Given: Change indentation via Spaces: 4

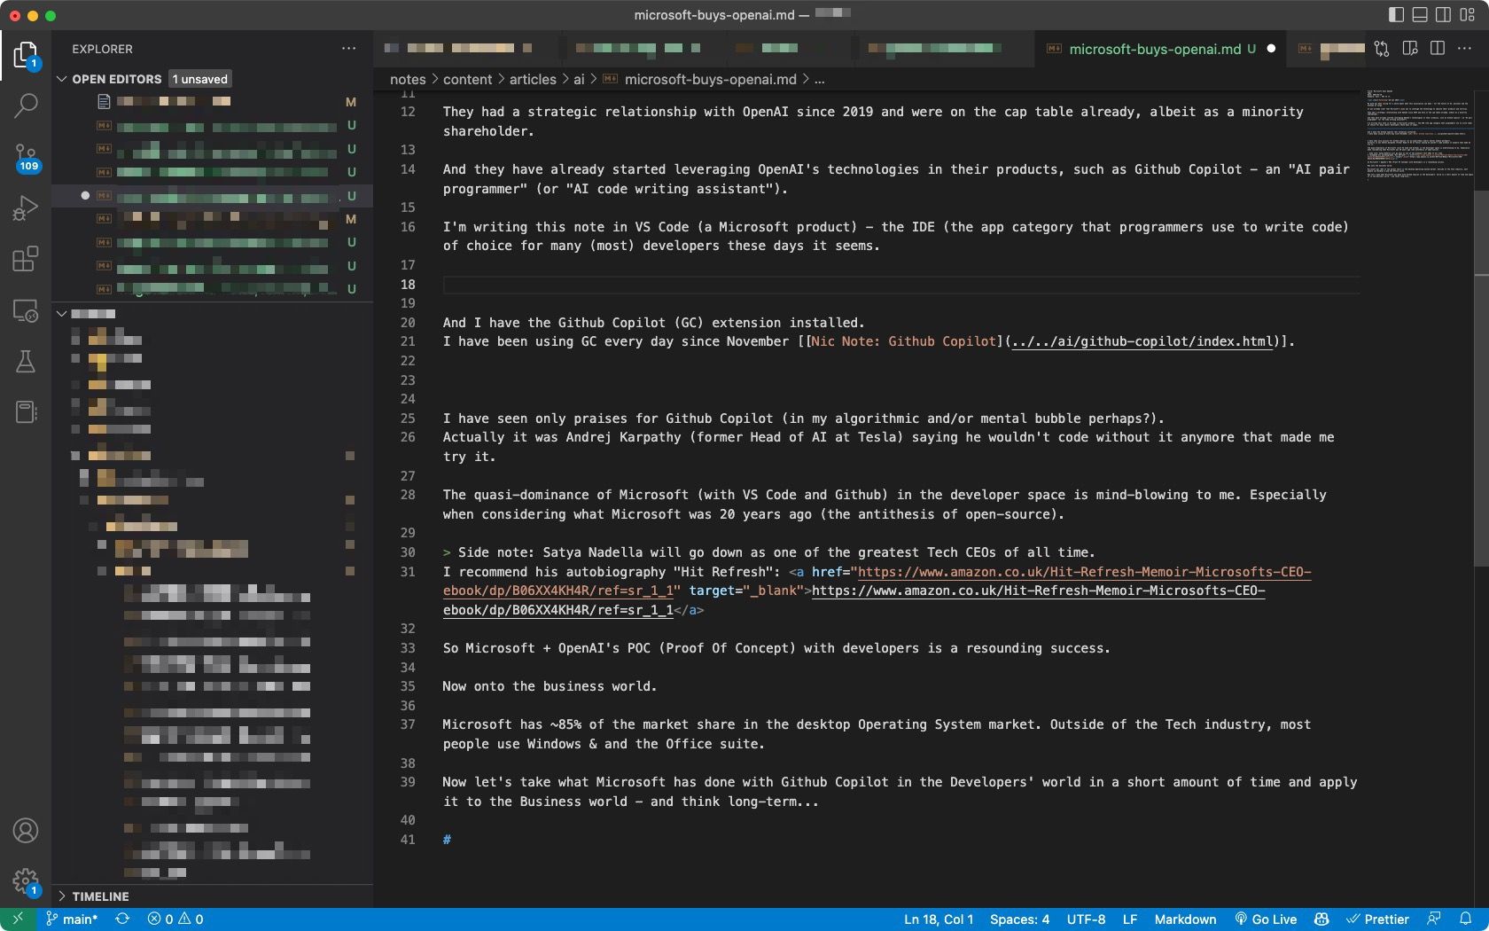Looking at the screenshot, I should coord(1019,919).
